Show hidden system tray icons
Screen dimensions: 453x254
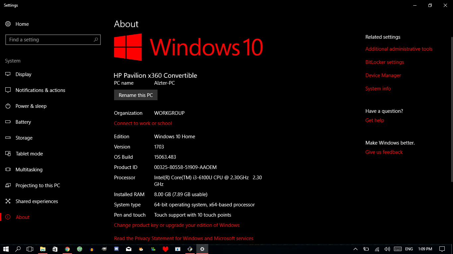[356, 249]
